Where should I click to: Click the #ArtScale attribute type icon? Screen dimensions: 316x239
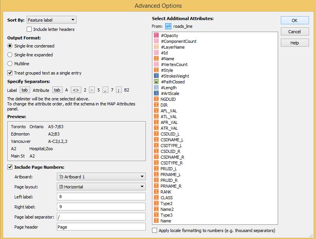(x=156, y=93)
